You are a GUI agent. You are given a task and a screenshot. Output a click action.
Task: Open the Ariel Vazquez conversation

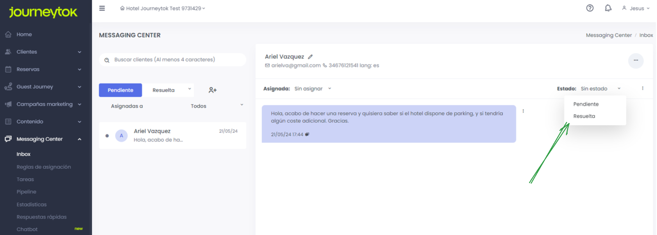tap(173, 136)
